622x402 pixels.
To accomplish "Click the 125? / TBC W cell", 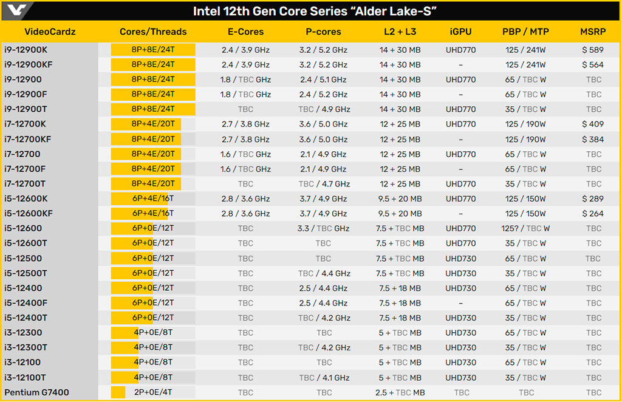I will tap(525, 228).
